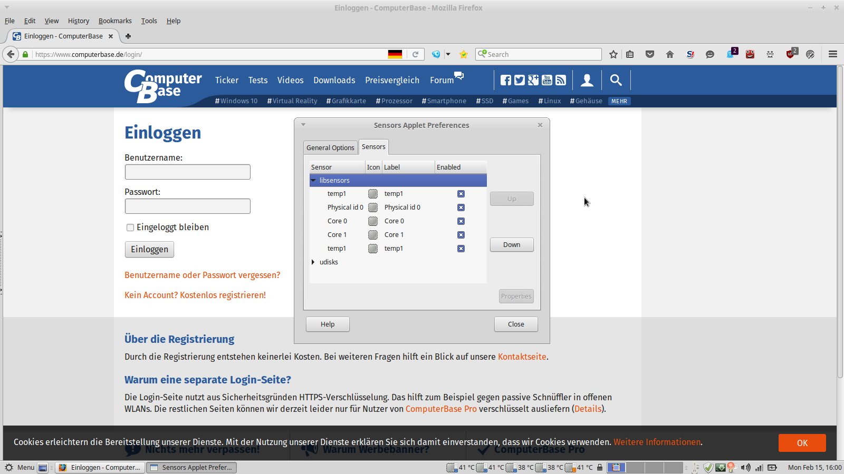
Task: Open ComputerBase Google Plus icon
Action: [533, 80]
